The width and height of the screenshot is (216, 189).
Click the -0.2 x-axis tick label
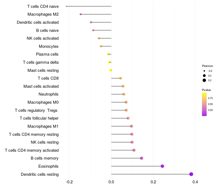coord(69,182)
